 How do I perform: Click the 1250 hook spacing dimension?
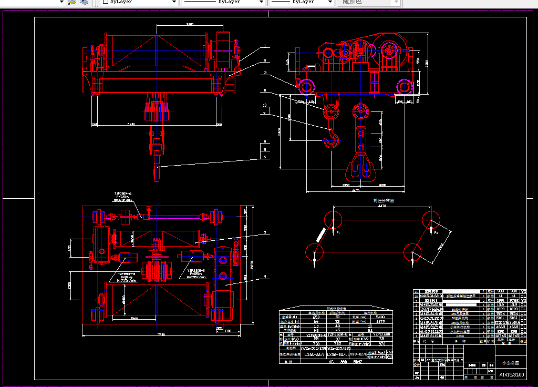coord(346,186)
